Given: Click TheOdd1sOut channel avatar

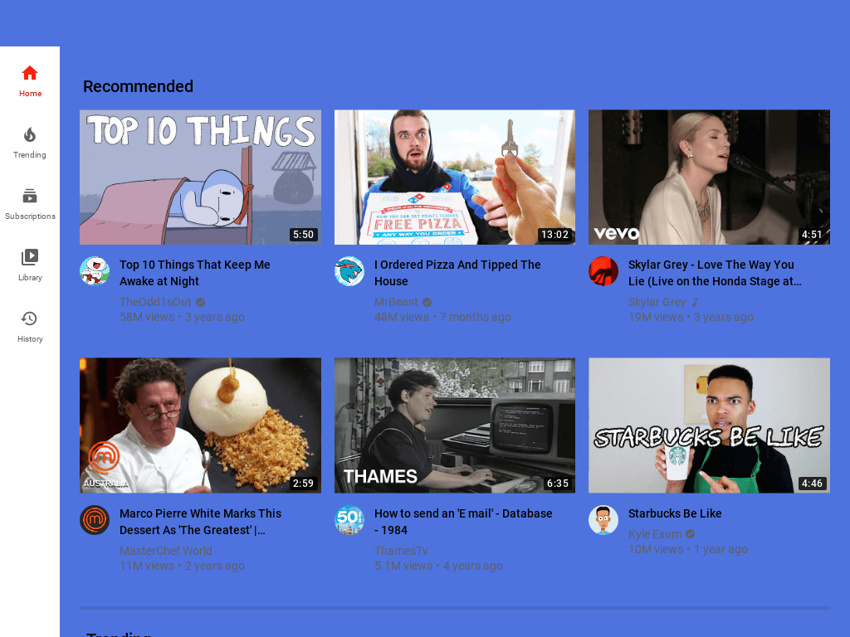Looking at the screenshot, I should click(95, 271).
